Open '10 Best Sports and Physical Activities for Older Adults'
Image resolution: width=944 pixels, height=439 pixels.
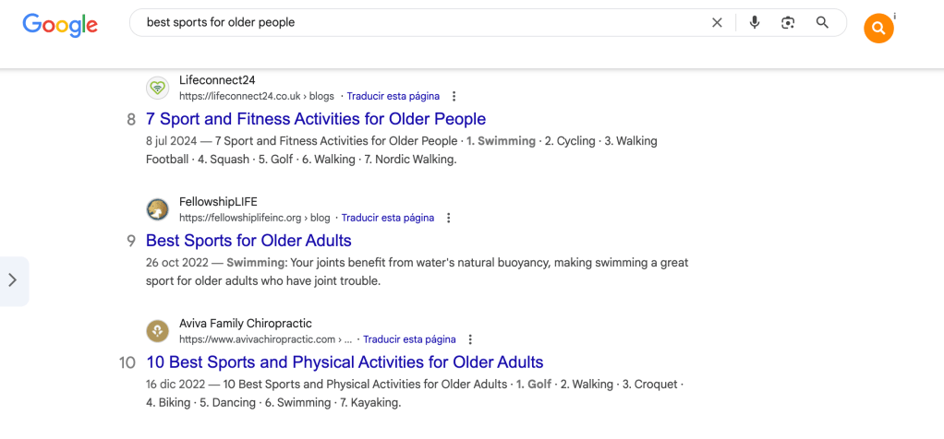345,362
